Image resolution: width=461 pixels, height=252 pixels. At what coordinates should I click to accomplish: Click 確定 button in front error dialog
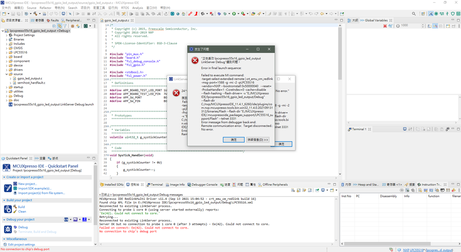tap(233, 140)
